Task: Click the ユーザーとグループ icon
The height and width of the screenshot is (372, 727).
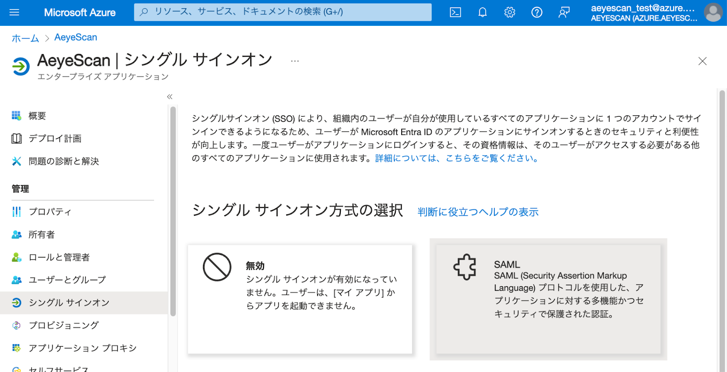Action: coord(16,280)
